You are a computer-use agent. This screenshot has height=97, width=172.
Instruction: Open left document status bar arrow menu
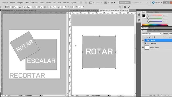pyautogui.click(x=40, y=96)
